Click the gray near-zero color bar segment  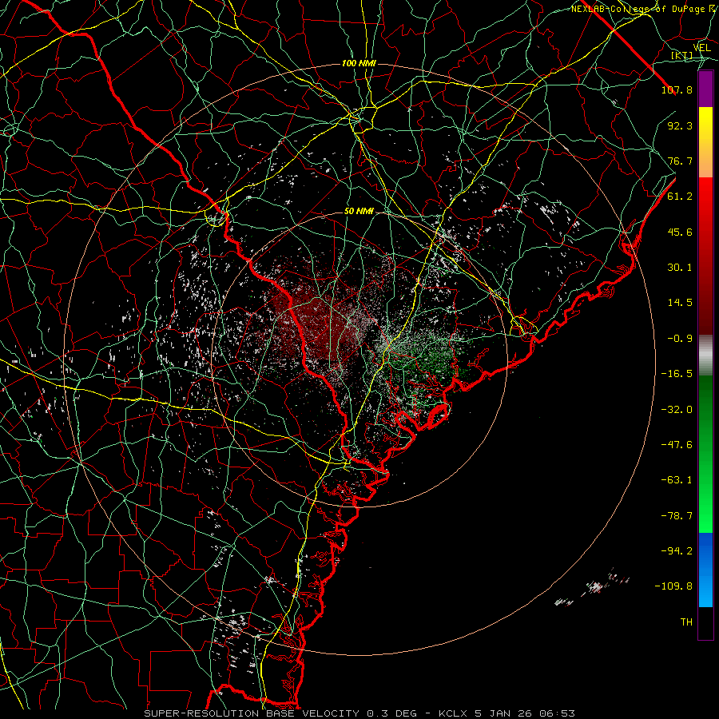point(705,355)
